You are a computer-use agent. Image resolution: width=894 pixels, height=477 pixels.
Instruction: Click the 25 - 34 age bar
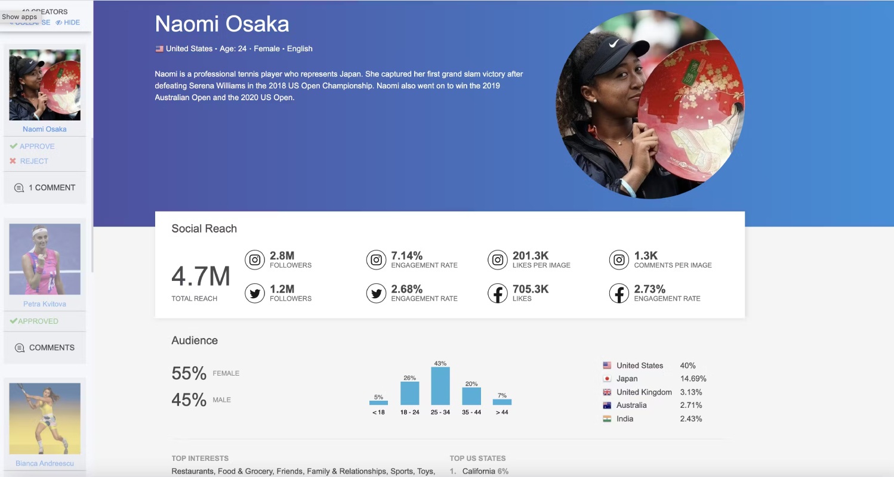pyautogui.click(x=440, y=386)
